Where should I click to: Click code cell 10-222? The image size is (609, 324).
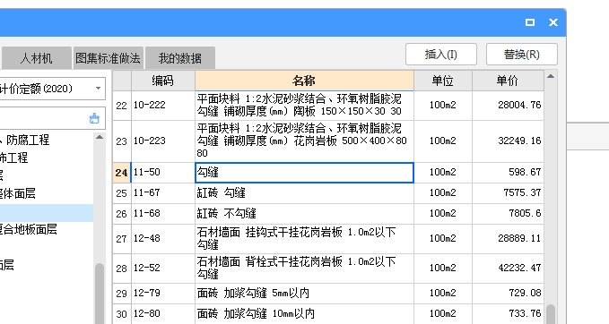pyautogui.click(x=163, y=106)
